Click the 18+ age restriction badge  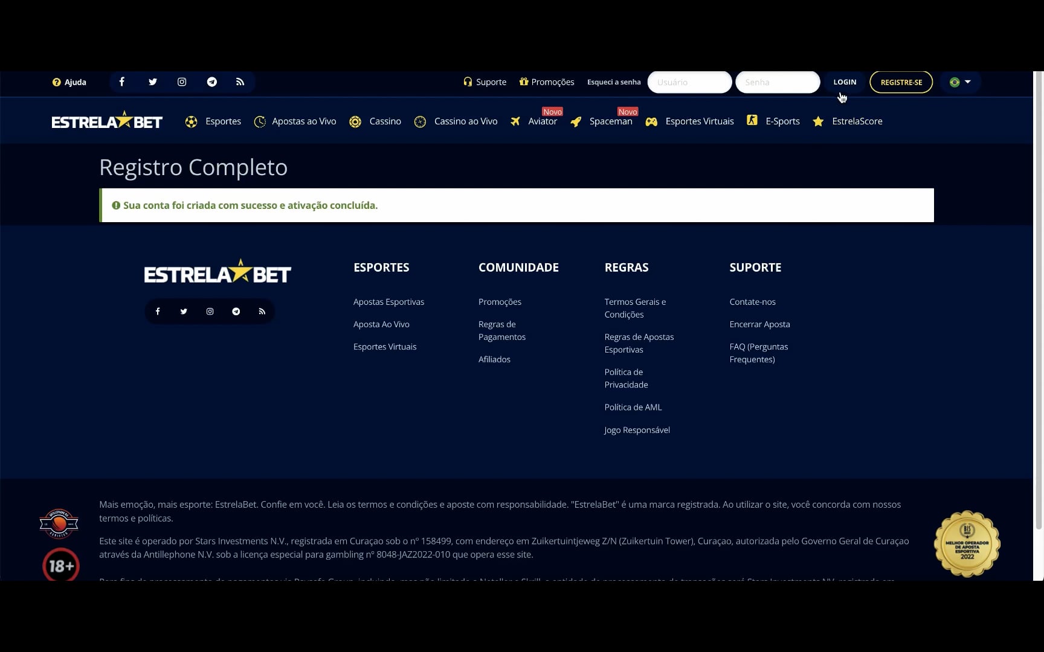(61, 565)
